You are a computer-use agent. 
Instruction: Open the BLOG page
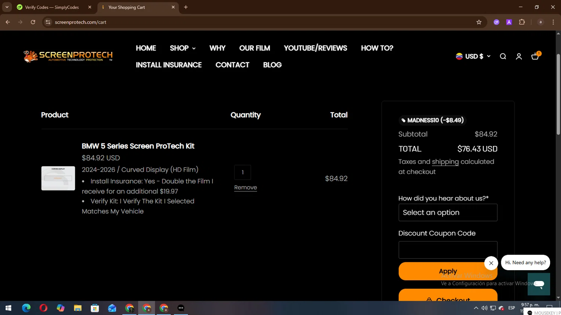272,65
